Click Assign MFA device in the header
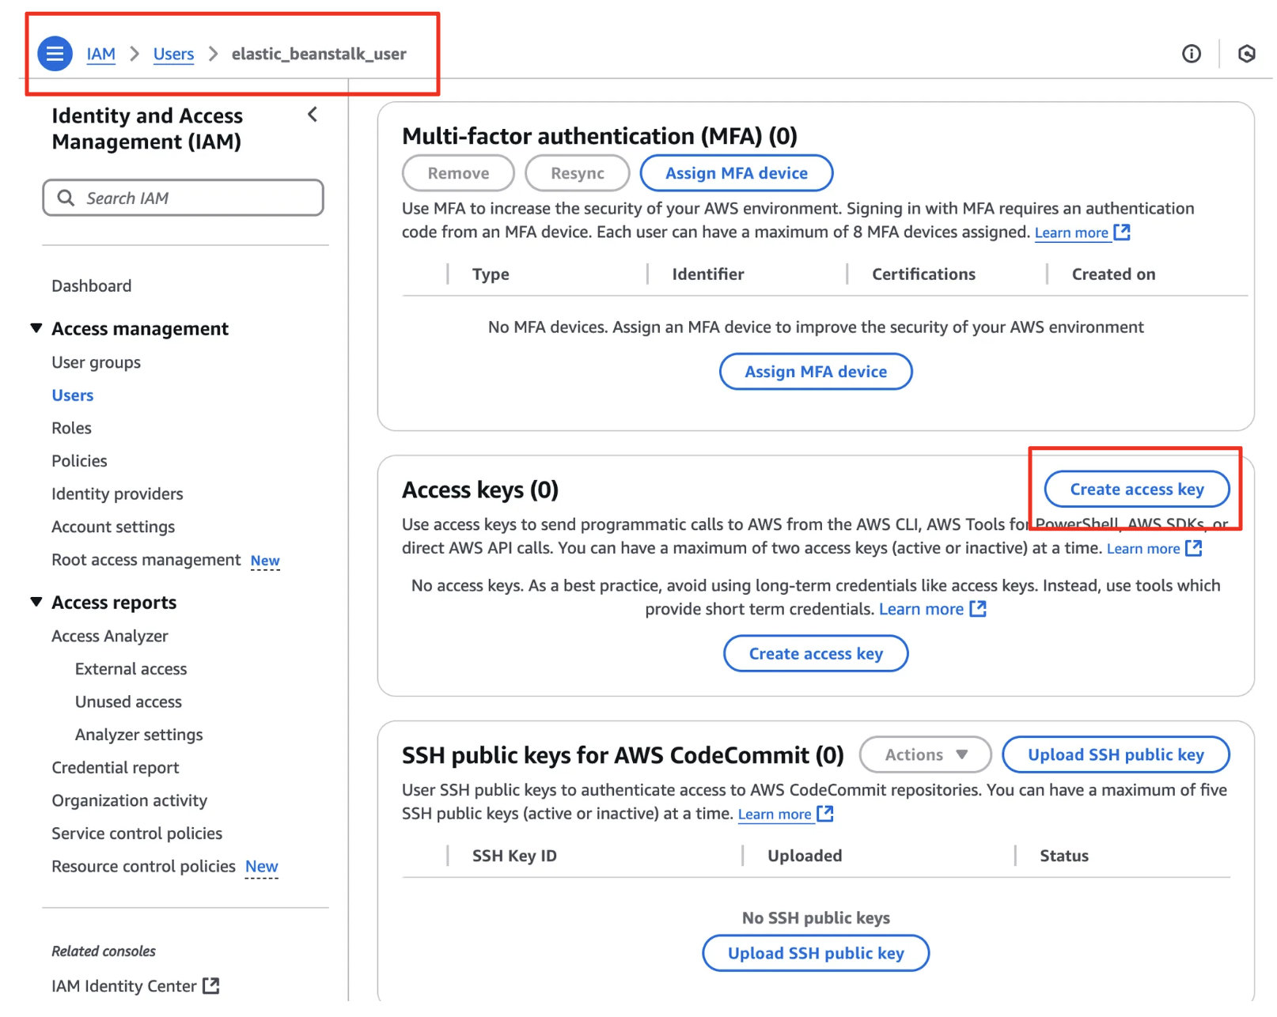The image size is (1277, 1017). click(736, 173)
